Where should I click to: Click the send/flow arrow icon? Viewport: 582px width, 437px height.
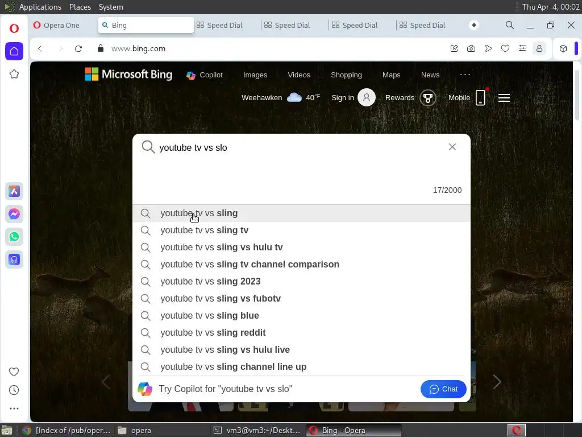(488, 48)
